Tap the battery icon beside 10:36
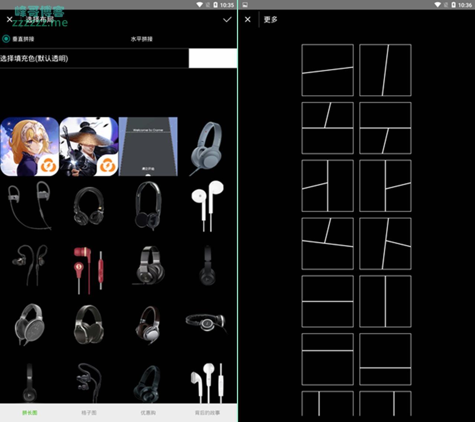 point(453,4)
